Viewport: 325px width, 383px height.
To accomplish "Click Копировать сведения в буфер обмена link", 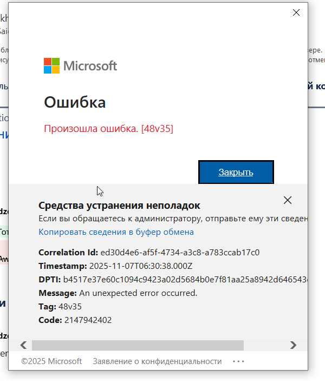I will [x=116, y=232].
